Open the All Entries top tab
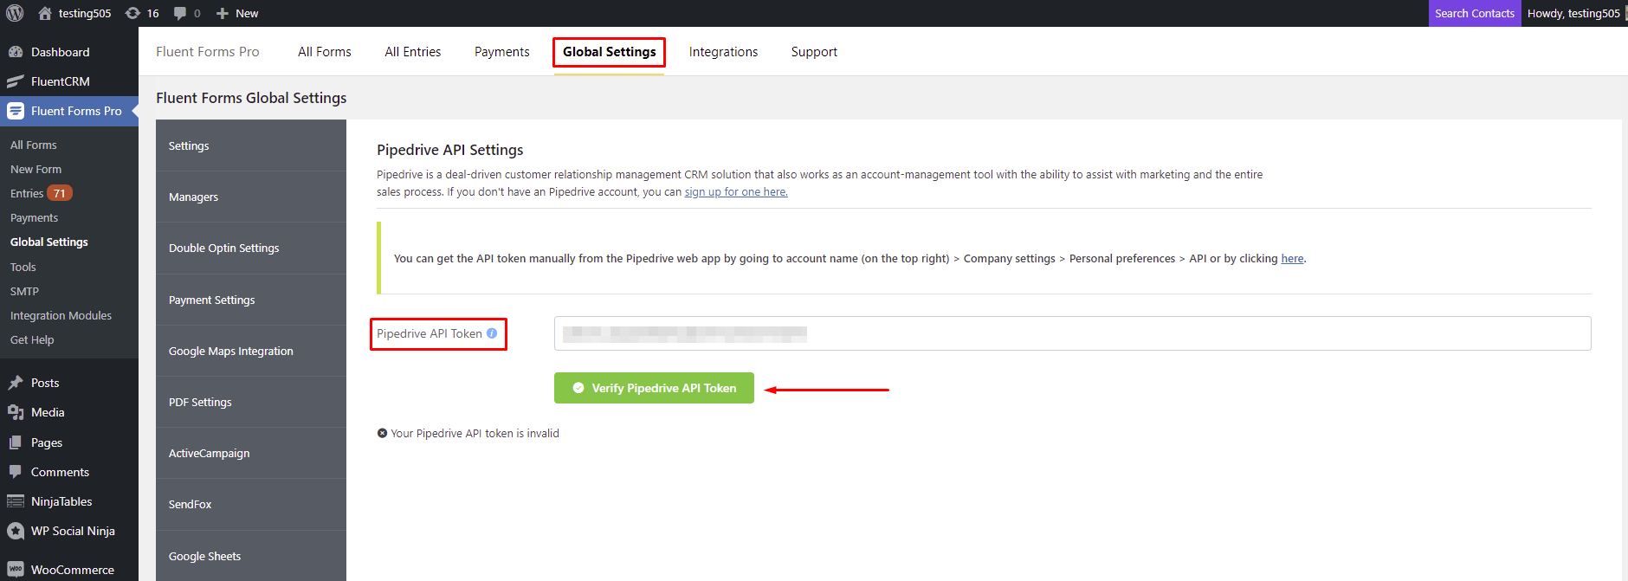Viewport: 1628px width, 581px height. pos(413,52)
